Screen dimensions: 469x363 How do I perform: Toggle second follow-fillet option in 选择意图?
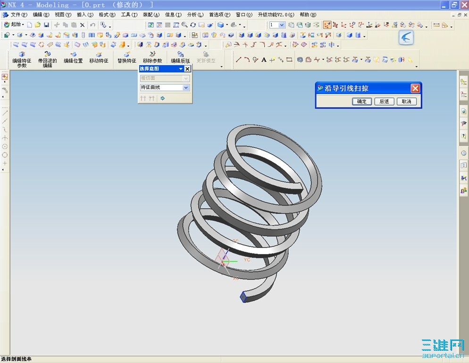[x=151, y=99]
